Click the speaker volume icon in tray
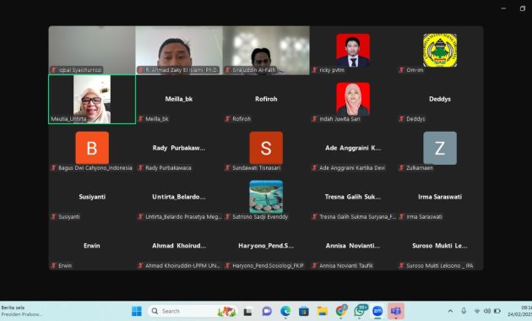Image resolution: width=532 pixels, height=321 pixels. click(x=487, y=311)
